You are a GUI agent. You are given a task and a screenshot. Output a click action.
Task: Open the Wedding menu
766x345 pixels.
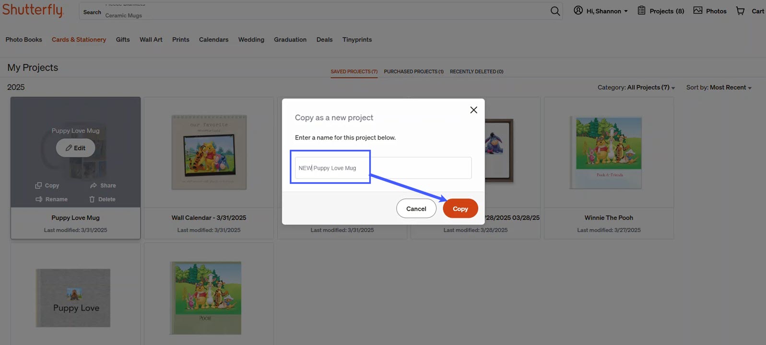click(251, 40)
